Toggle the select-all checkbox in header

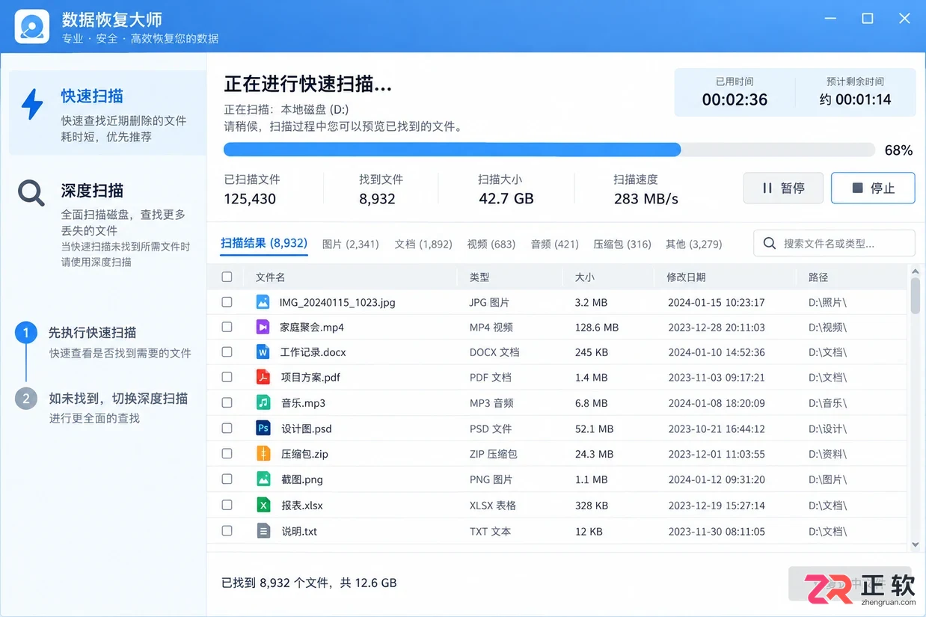(x=227, y=277)
